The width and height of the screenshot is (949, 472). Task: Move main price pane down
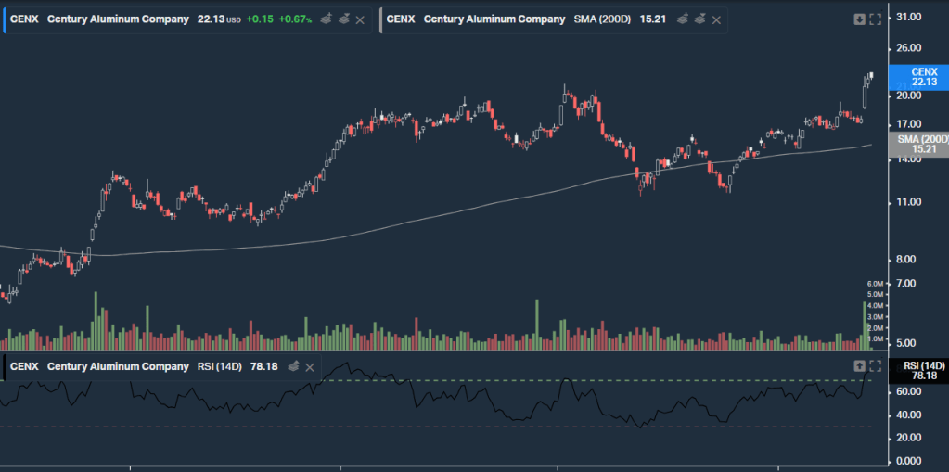(x=859, y=19)
